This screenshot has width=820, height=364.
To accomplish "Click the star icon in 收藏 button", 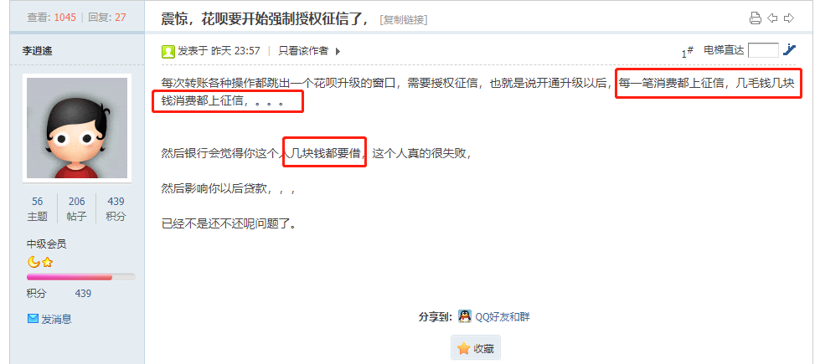I will [x=463, y=348].
